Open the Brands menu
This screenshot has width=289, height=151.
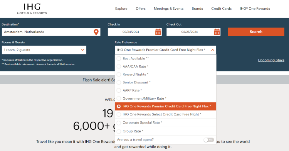pyautogui.click(x=197, y=8)
